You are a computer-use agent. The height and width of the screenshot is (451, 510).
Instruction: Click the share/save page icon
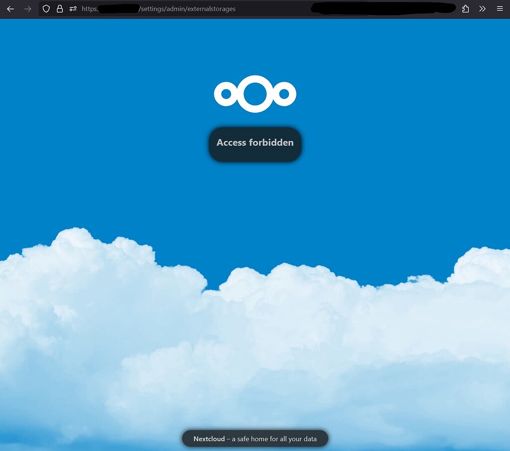465,8
